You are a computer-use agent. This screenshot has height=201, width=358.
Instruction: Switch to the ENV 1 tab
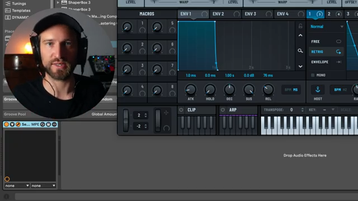tap(193, 14)
